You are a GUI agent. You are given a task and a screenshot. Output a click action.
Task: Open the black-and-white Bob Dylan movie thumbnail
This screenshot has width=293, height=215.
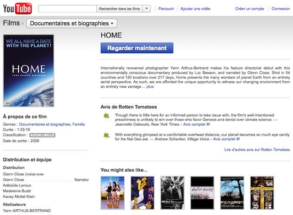click(x=172, y=193)
